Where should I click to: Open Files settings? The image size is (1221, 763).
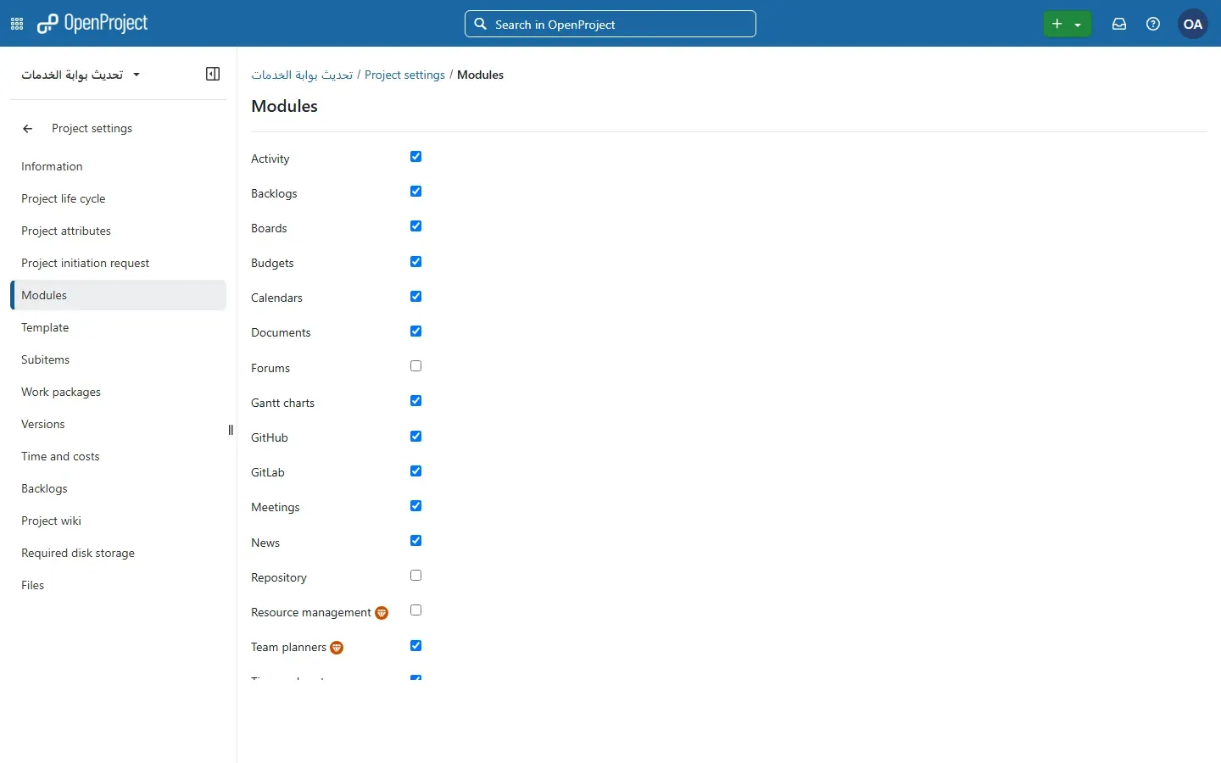point(119,585)
